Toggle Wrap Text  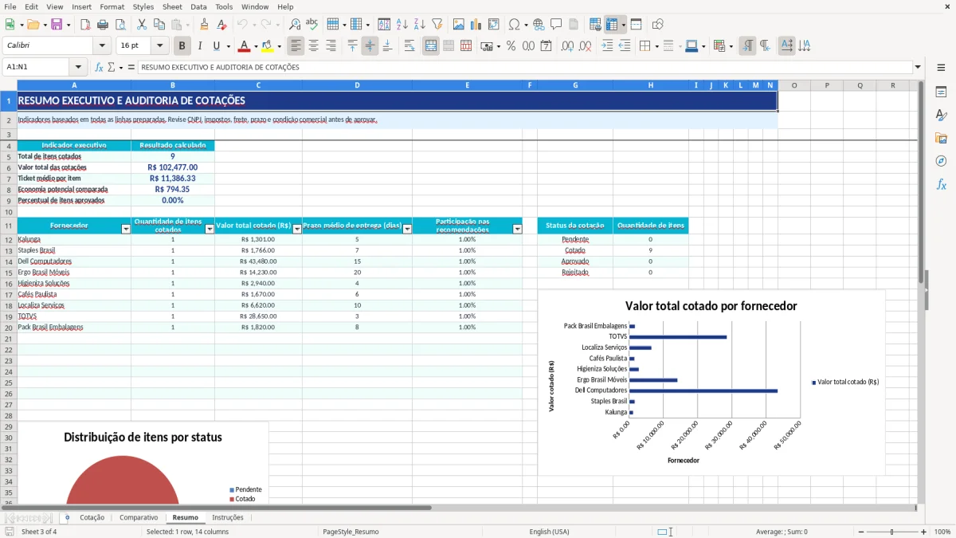409,46
